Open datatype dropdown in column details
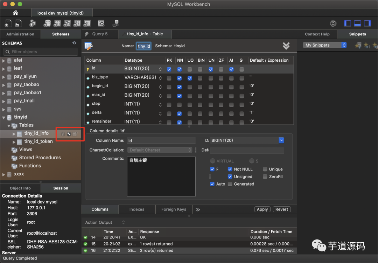 (281, 140)
